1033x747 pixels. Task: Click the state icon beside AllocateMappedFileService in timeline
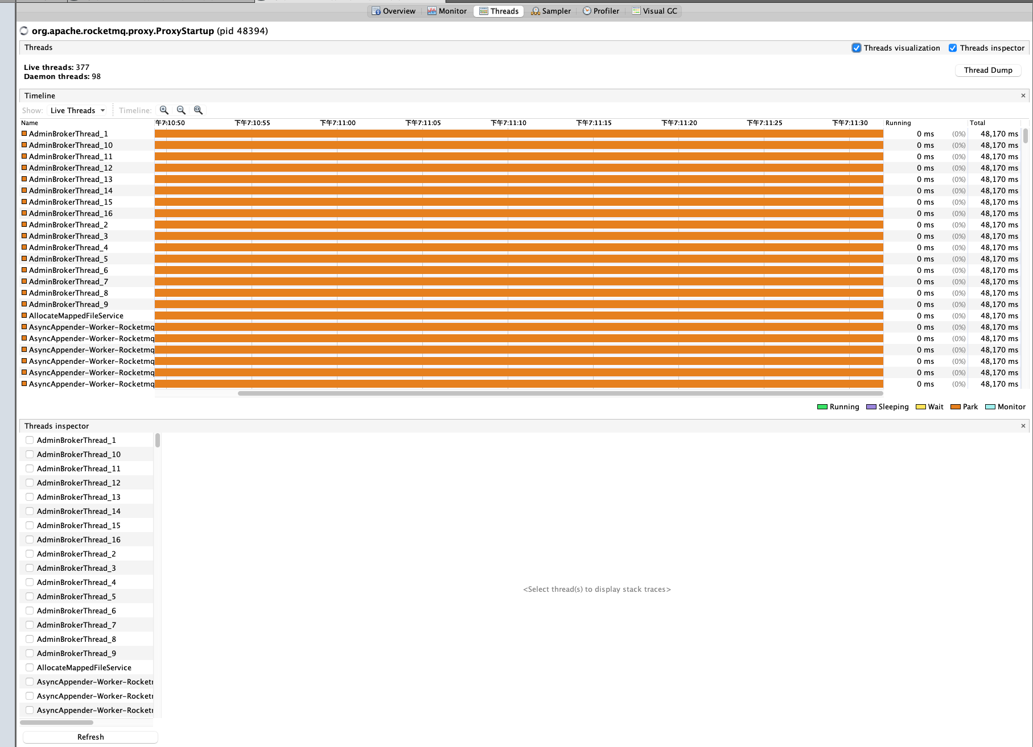tap(24, 316)
